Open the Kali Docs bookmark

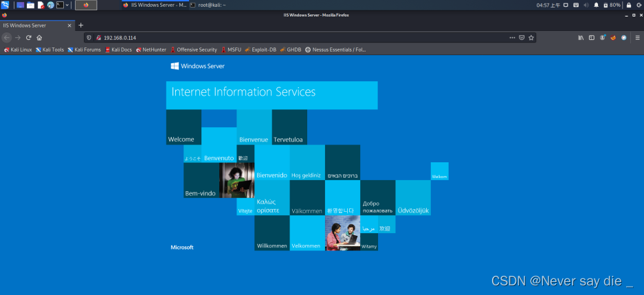[118, 50]
